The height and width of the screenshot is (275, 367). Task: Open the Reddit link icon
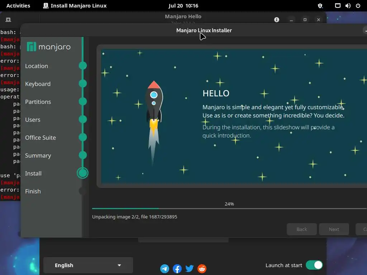coord(202,269)
